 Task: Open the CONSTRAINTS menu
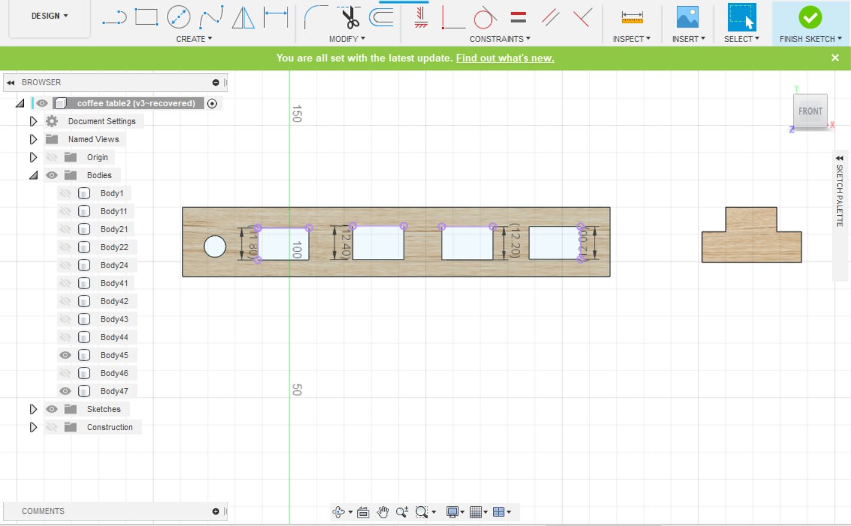click(x=500, y=39)
